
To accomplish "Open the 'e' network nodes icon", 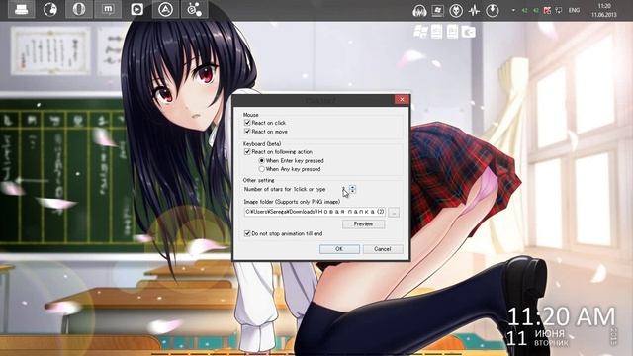I will click(194, 9).
